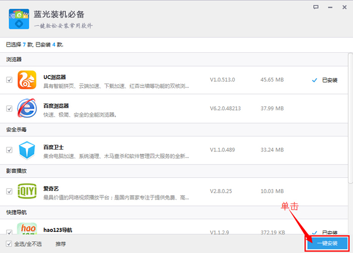Toggle the hao123导航 checkbox

(x=9, y=232)
